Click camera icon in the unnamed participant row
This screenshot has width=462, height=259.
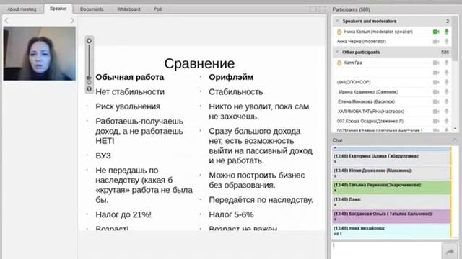point(436,73)
